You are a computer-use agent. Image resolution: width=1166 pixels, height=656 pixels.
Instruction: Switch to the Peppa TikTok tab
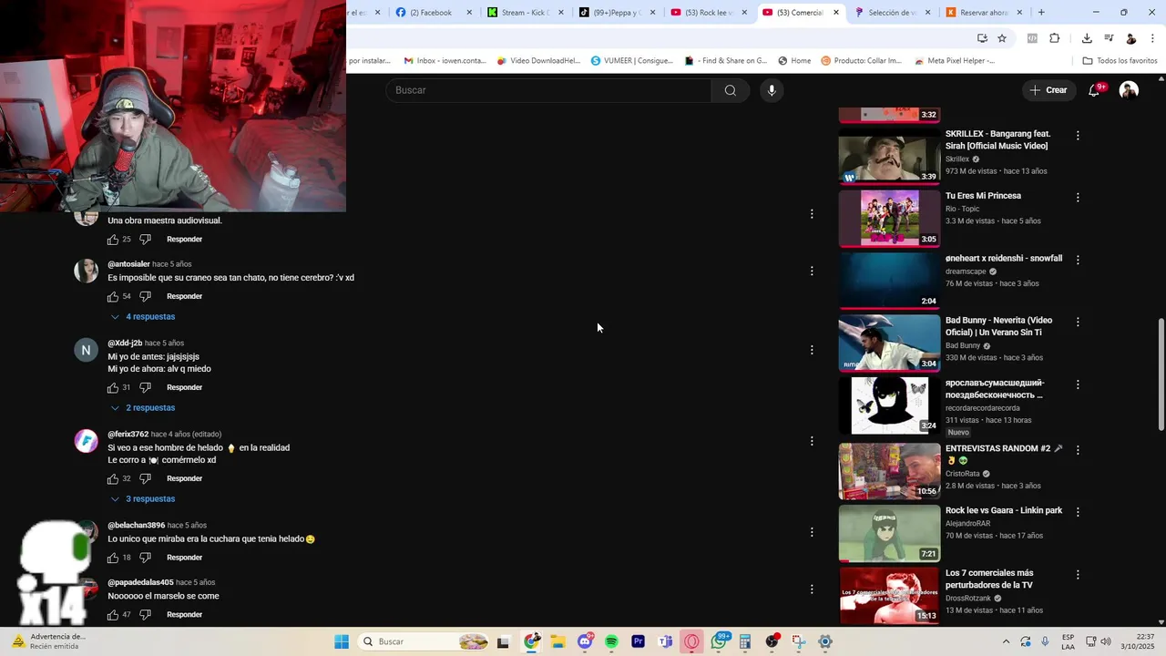tap(616, 13)
